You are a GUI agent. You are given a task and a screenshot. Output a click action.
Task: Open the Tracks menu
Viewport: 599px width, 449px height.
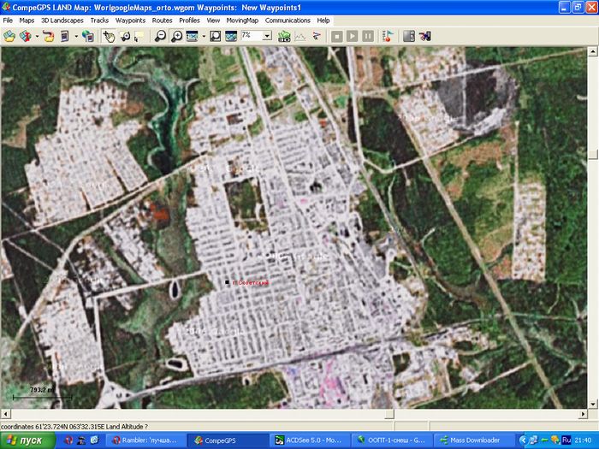[99, 21]
